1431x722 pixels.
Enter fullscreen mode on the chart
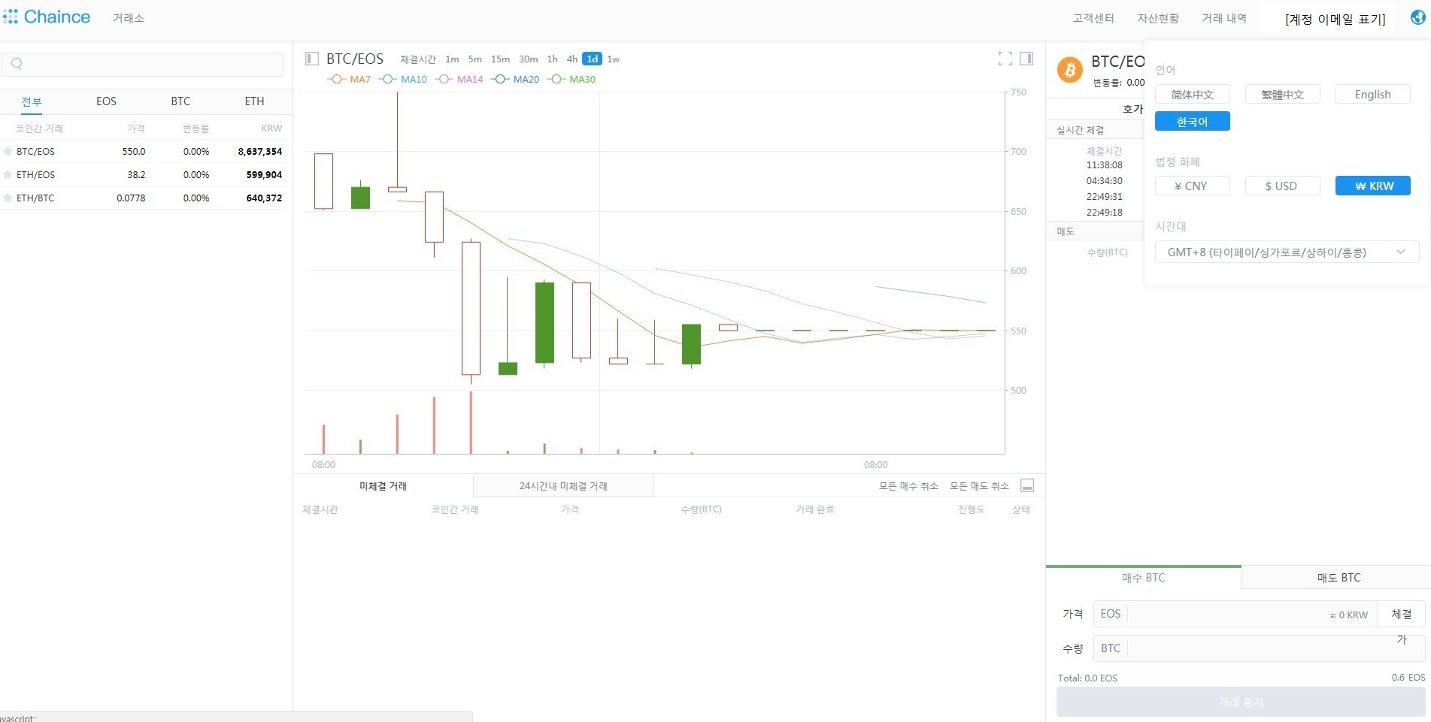coord(1005,58)
